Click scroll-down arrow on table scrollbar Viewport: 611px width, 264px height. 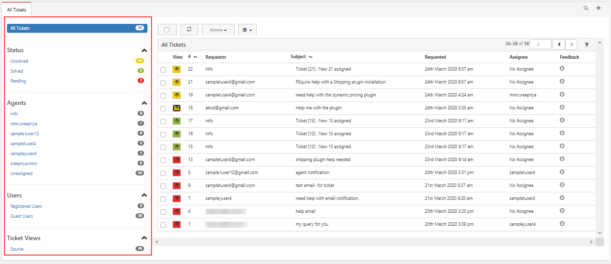(x=600, y=233)
